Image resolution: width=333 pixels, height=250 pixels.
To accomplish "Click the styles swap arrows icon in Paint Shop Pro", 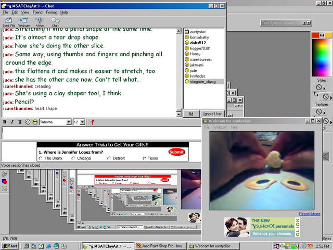I will (316, 94).
